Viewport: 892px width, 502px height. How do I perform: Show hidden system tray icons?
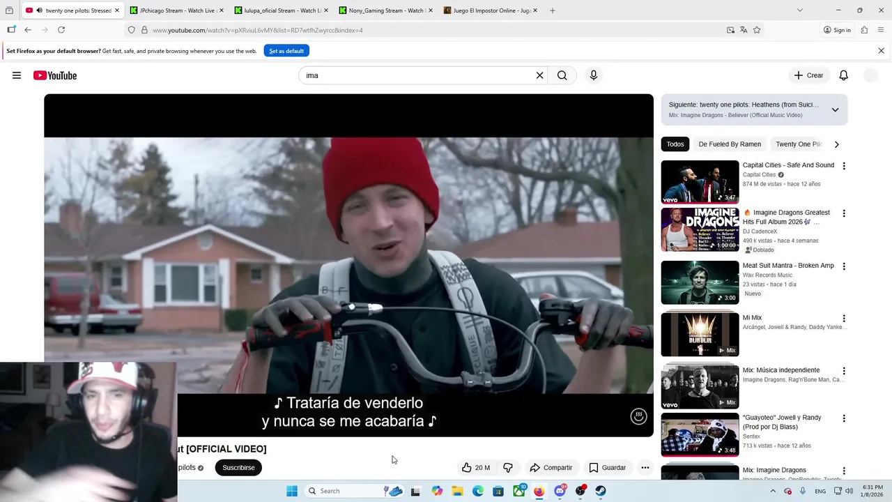773,491
